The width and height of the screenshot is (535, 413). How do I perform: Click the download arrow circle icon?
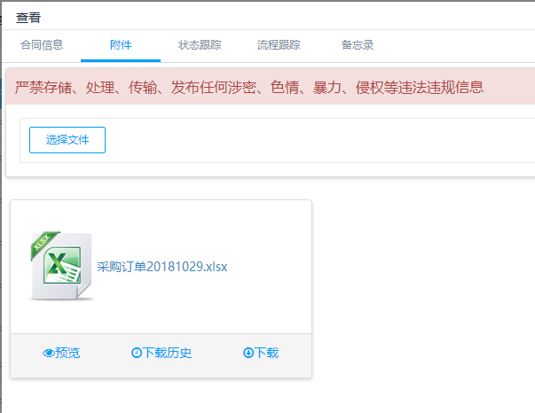coord(248,354)
